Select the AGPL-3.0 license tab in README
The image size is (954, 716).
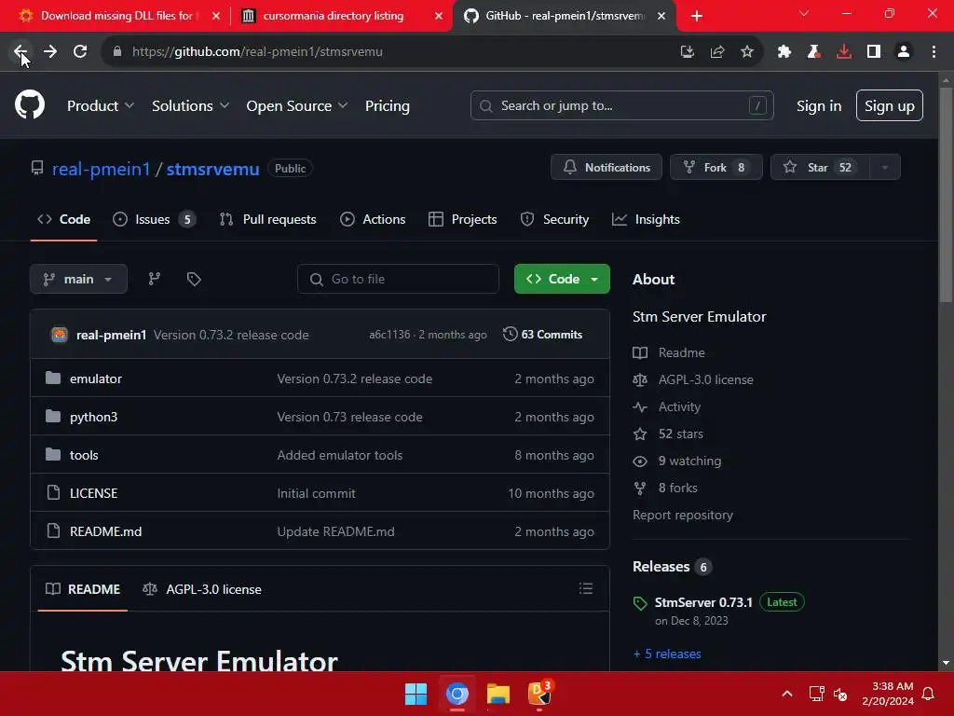202,589
